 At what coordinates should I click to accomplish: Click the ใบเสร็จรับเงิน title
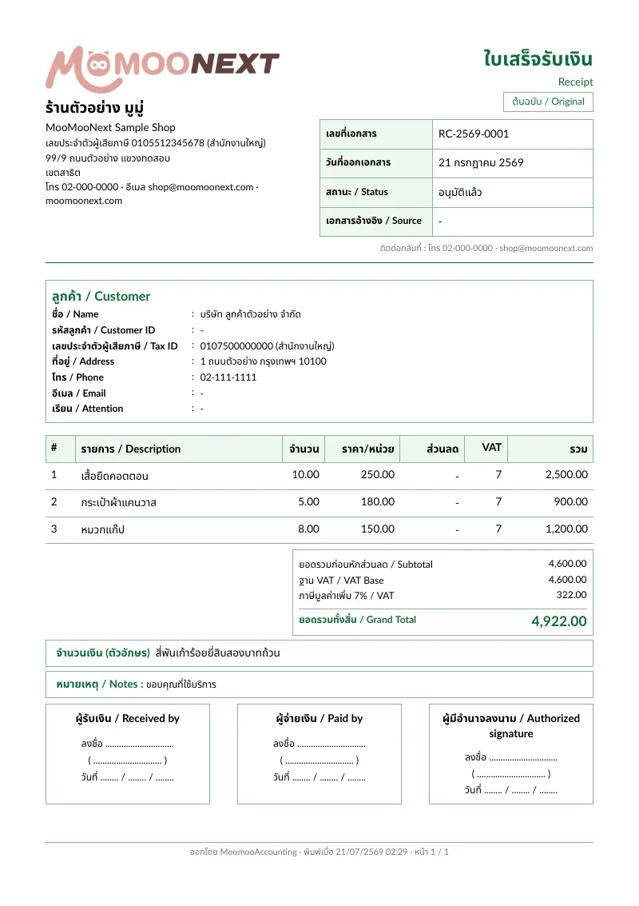click(x=538, y=59)
